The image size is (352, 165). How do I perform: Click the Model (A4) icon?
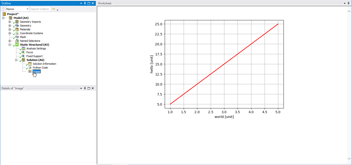(11, 18)
